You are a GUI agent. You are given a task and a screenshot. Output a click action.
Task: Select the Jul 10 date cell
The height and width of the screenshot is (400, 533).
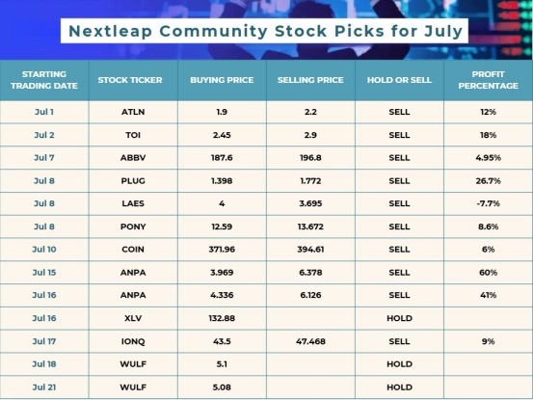click(x=44, y=250)
